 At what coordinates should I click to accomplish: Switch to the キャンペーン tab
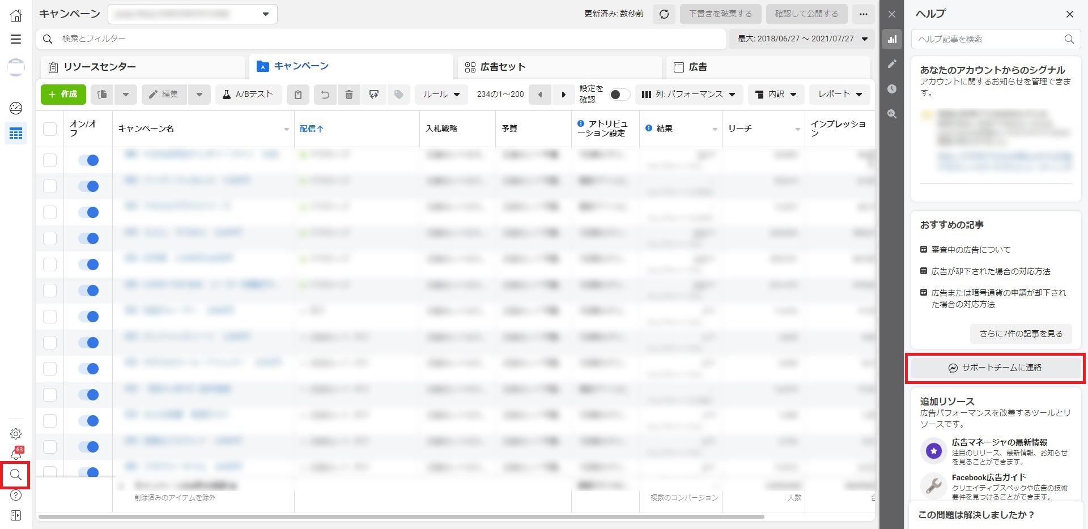point(351,66)
